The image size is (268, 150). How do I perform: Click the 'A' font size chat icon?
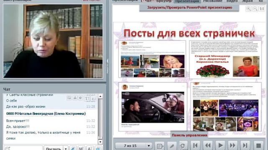click(x=90, y=148)
